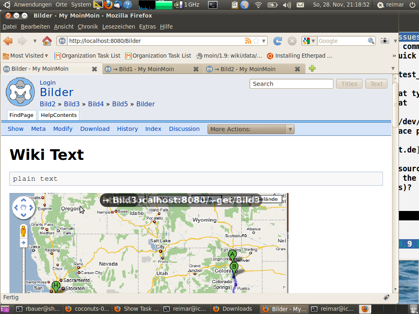Viewport: 419px width, 314px height.
Task: Reload the current page
Action: [x=277, y=41]
